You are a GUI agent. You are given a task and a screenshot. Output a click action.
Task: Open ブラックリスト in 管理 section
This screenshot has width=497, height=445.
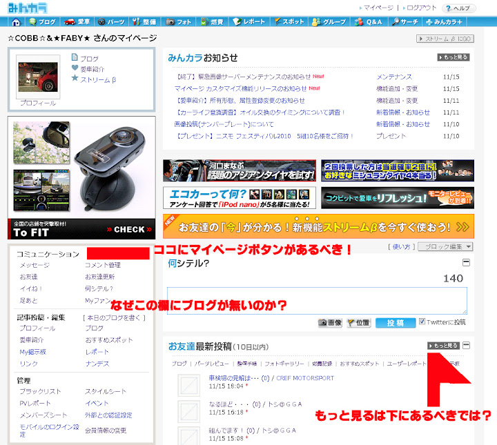tap(40, 391)
